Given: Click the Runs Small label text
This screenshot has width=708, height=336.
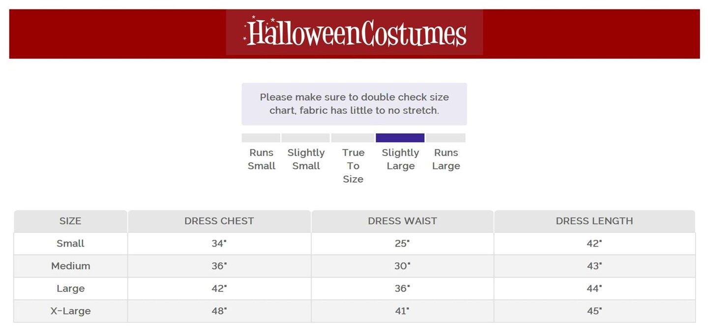Looking at the screenshot, I should pyautogui.click(x=261, y=159).
